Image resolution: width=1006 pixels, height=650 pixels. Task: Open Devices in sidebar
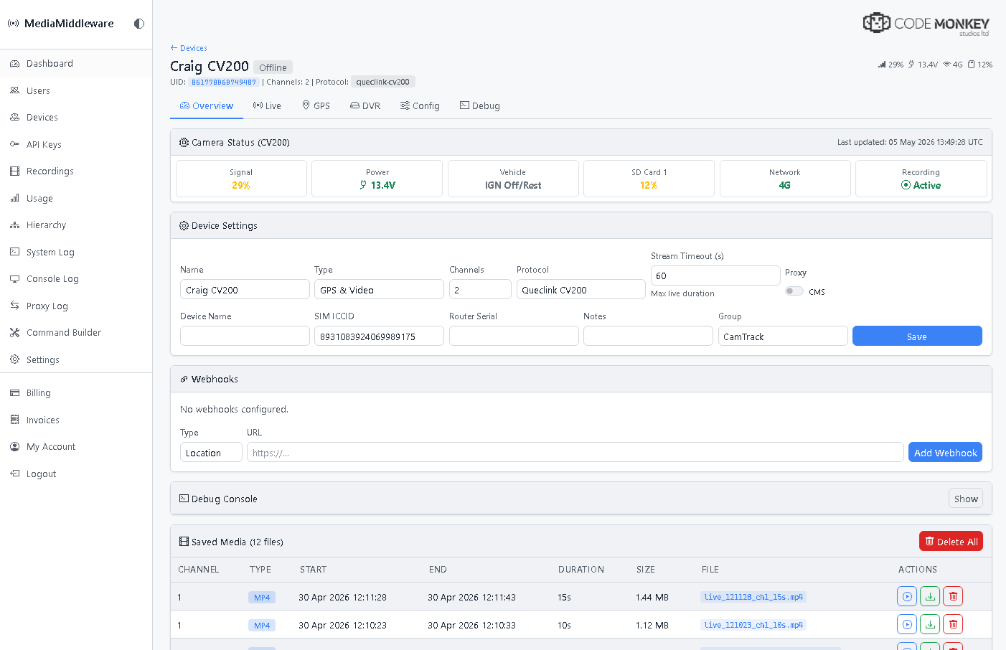coord(76,117)
